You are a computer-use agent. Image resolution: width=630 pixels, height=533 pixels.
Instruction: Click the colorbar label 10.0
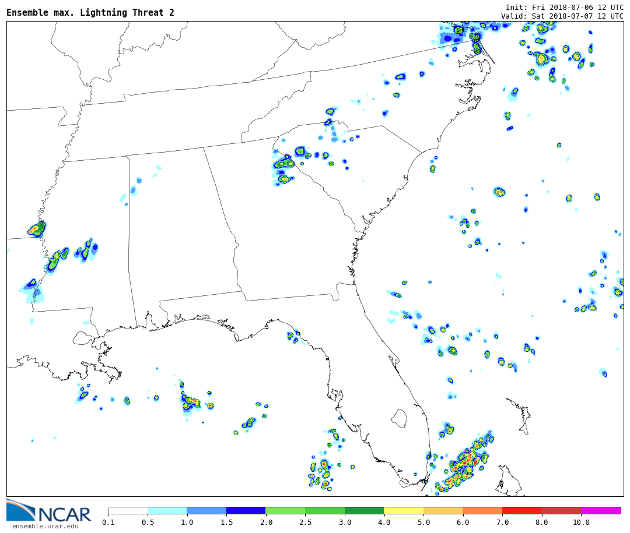pos(581,522)
